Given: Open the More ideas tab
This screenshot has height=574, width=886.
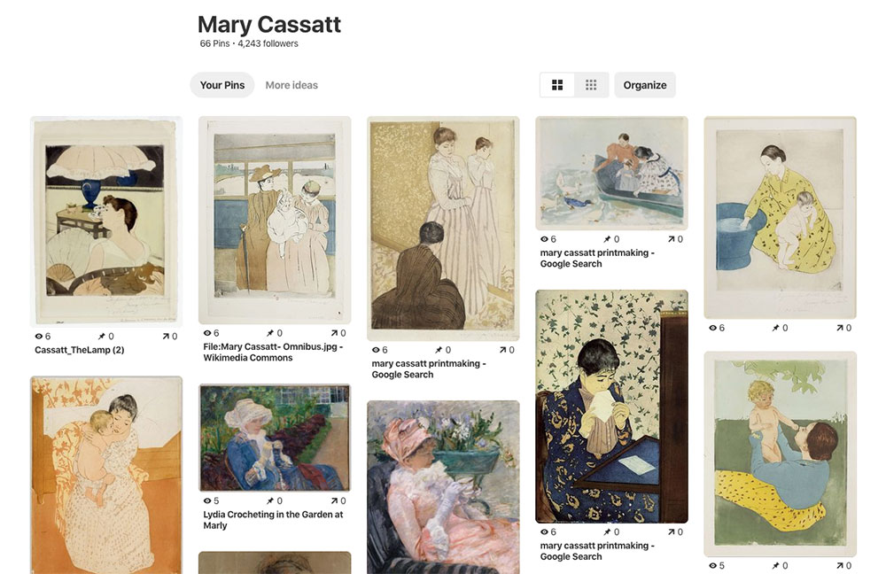Looking at the screenshot, I should tap(291, 85).
